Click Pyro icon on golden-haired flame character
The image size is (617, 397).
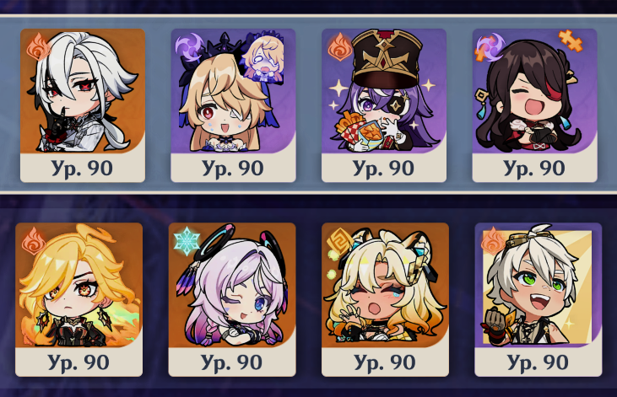(34, 240)
